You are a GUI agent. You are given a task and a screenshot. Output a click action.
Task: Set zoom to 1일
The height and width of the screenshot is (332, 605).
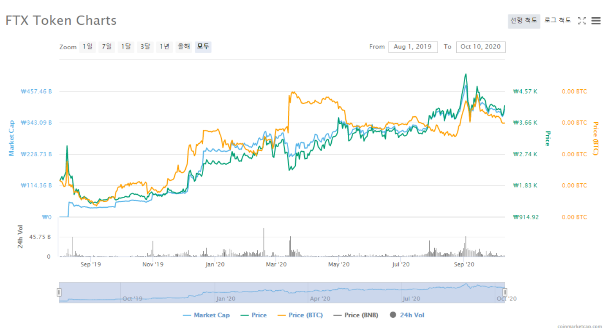pyautogui.click(x=87, y=47)
